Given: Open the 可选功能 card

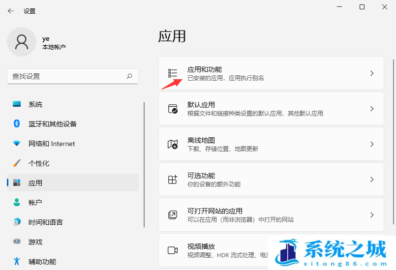Looking at the screenshot, I should [271, 180].
